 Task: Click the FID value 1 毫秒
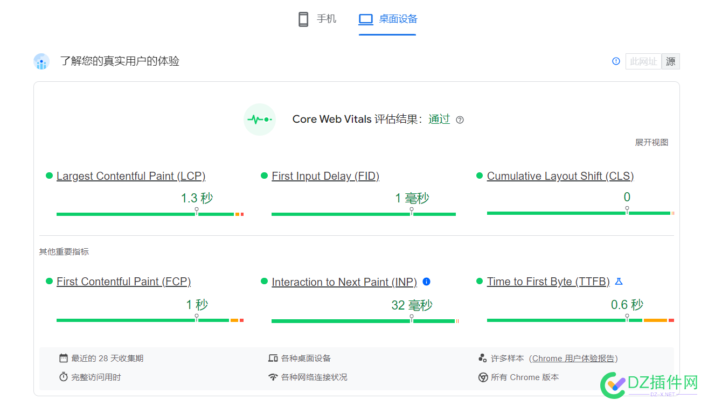412,199
